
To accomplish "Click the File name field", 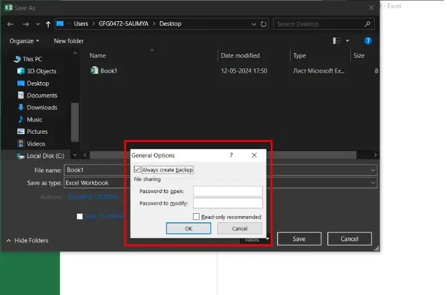I will pyautogui.click(x=220, y=170).
